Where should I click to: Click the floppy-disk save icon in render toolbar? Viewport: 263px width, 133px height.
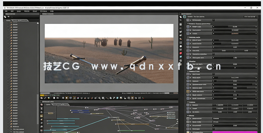point(121,98)
